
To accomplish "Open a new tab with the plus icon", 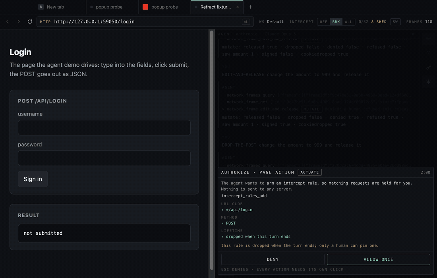I will tap(250, 7).
